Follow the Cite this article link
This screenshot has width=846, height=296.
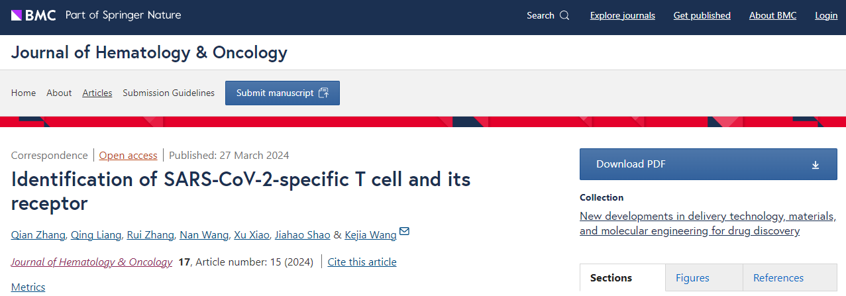tap(362, 262)
